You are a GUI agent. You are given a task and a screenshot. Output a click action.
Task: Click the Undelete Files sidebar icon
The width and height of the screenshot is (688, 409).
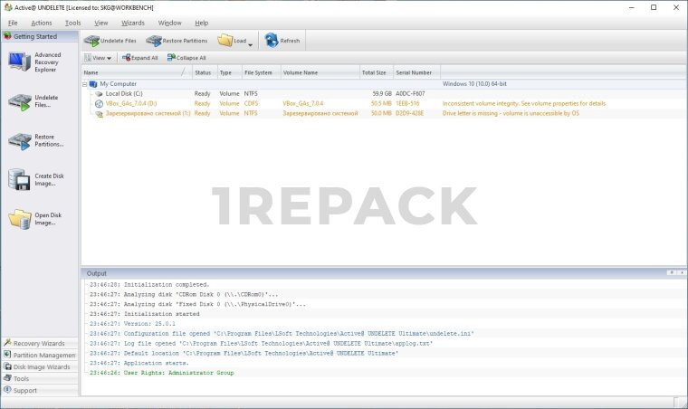coord(20,101)
